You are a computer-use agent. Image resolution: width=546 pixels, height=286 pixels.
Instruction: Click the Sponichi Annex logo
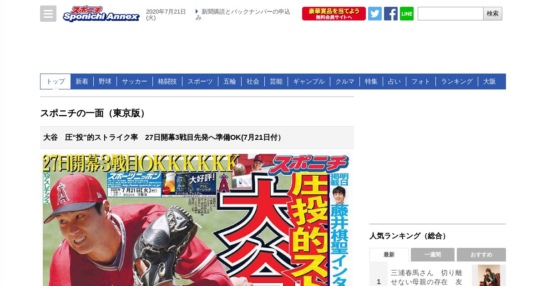tap(101, 14)
